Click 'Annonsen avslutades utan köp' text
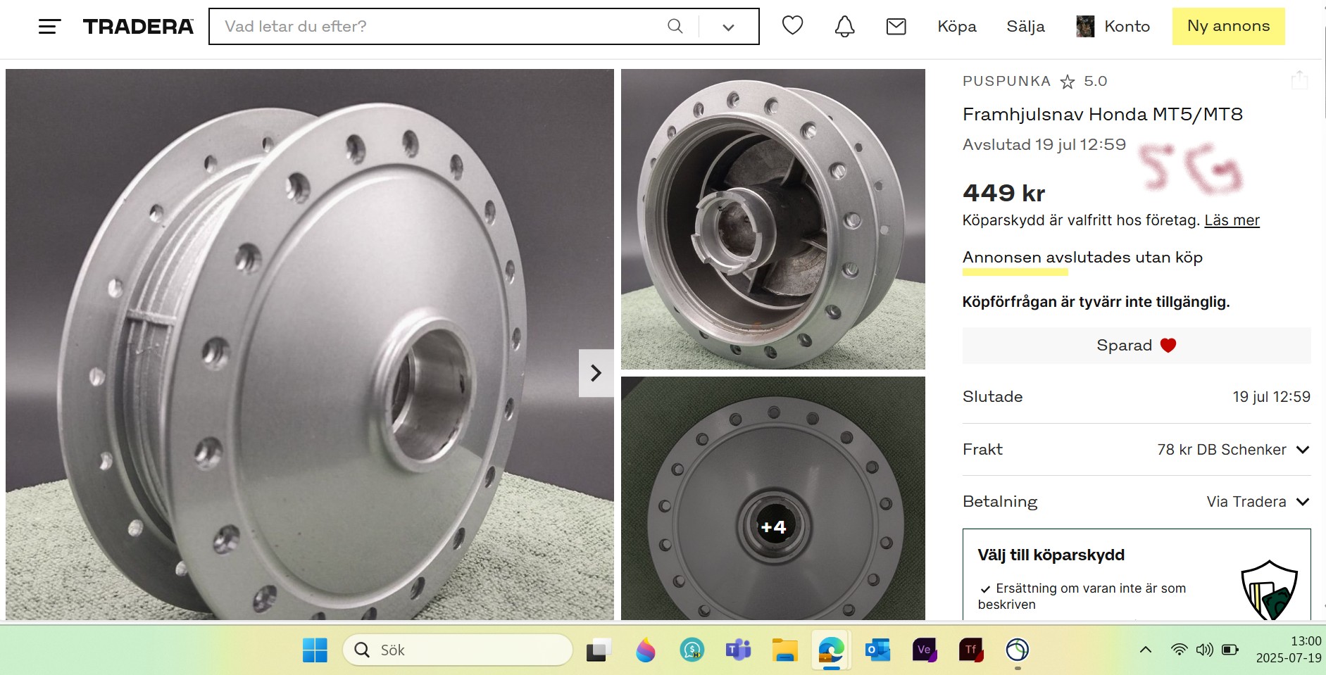This screenshot has height=675, width=1326. tap(1082, 258)
